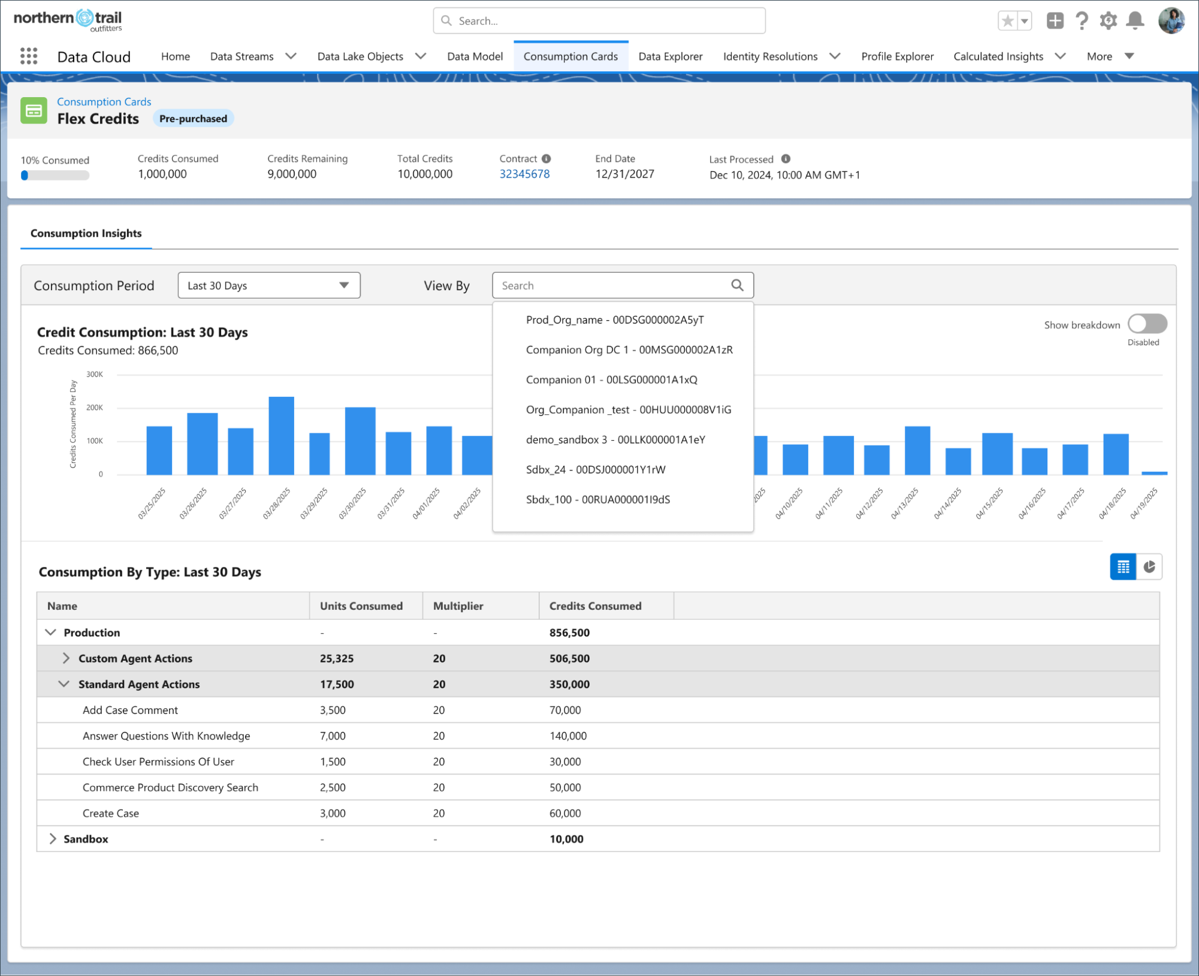The width and height of the screenshot is (1199, 976).
Task: Click the Commerce Product Discovery Search row
Action: 598,787
